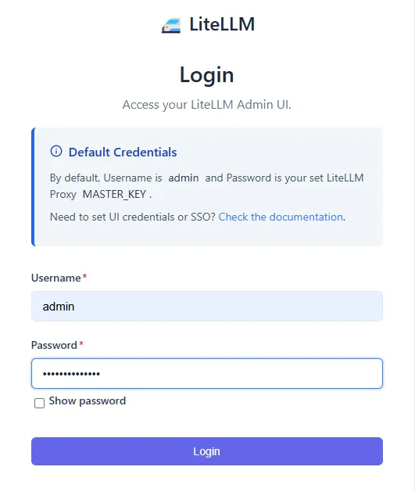Focus the Password input field

(207, 373)
